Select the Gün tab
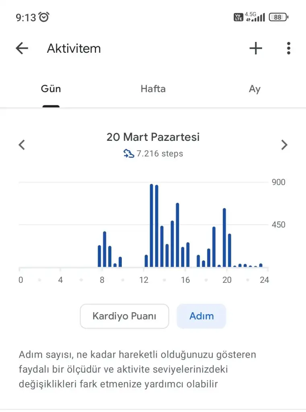Screen dimensions: 306x412 (51, 89)
